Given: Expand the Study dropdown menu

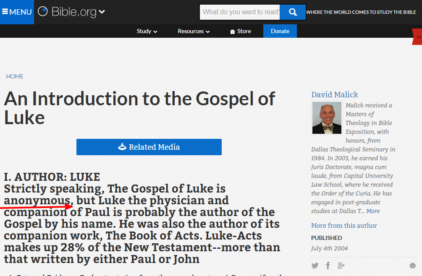Looking at the screenshot, I should point(147,31).
